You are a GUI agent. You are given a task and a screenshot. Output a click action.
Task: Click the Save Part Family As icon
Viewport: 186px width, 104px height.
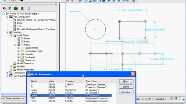pyautogui.click(x=9, y=8)
